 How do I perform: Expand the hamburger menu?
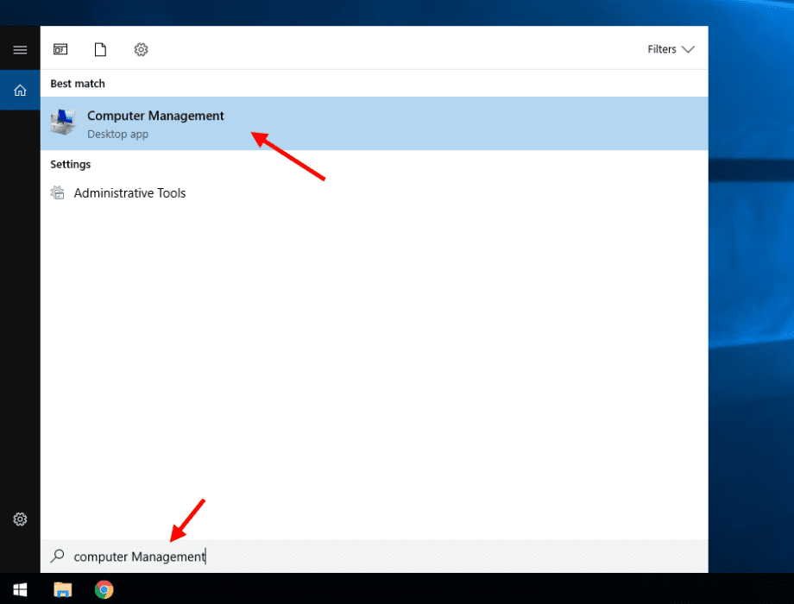pos(20,49)
